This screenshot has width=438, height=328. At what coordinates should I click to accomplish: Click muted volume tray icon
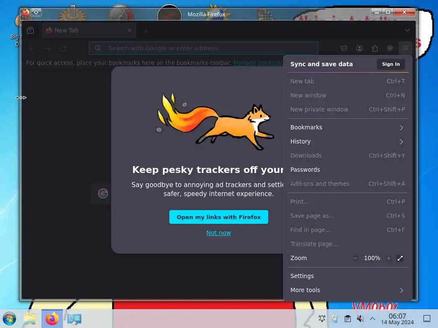click(x=360, y=319)
